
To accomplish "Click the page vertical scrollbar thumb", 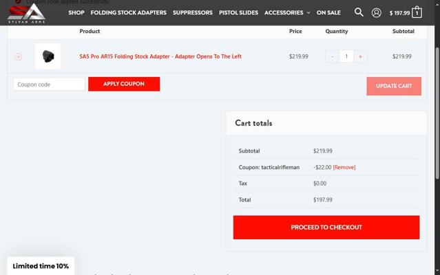I will 437,113.
